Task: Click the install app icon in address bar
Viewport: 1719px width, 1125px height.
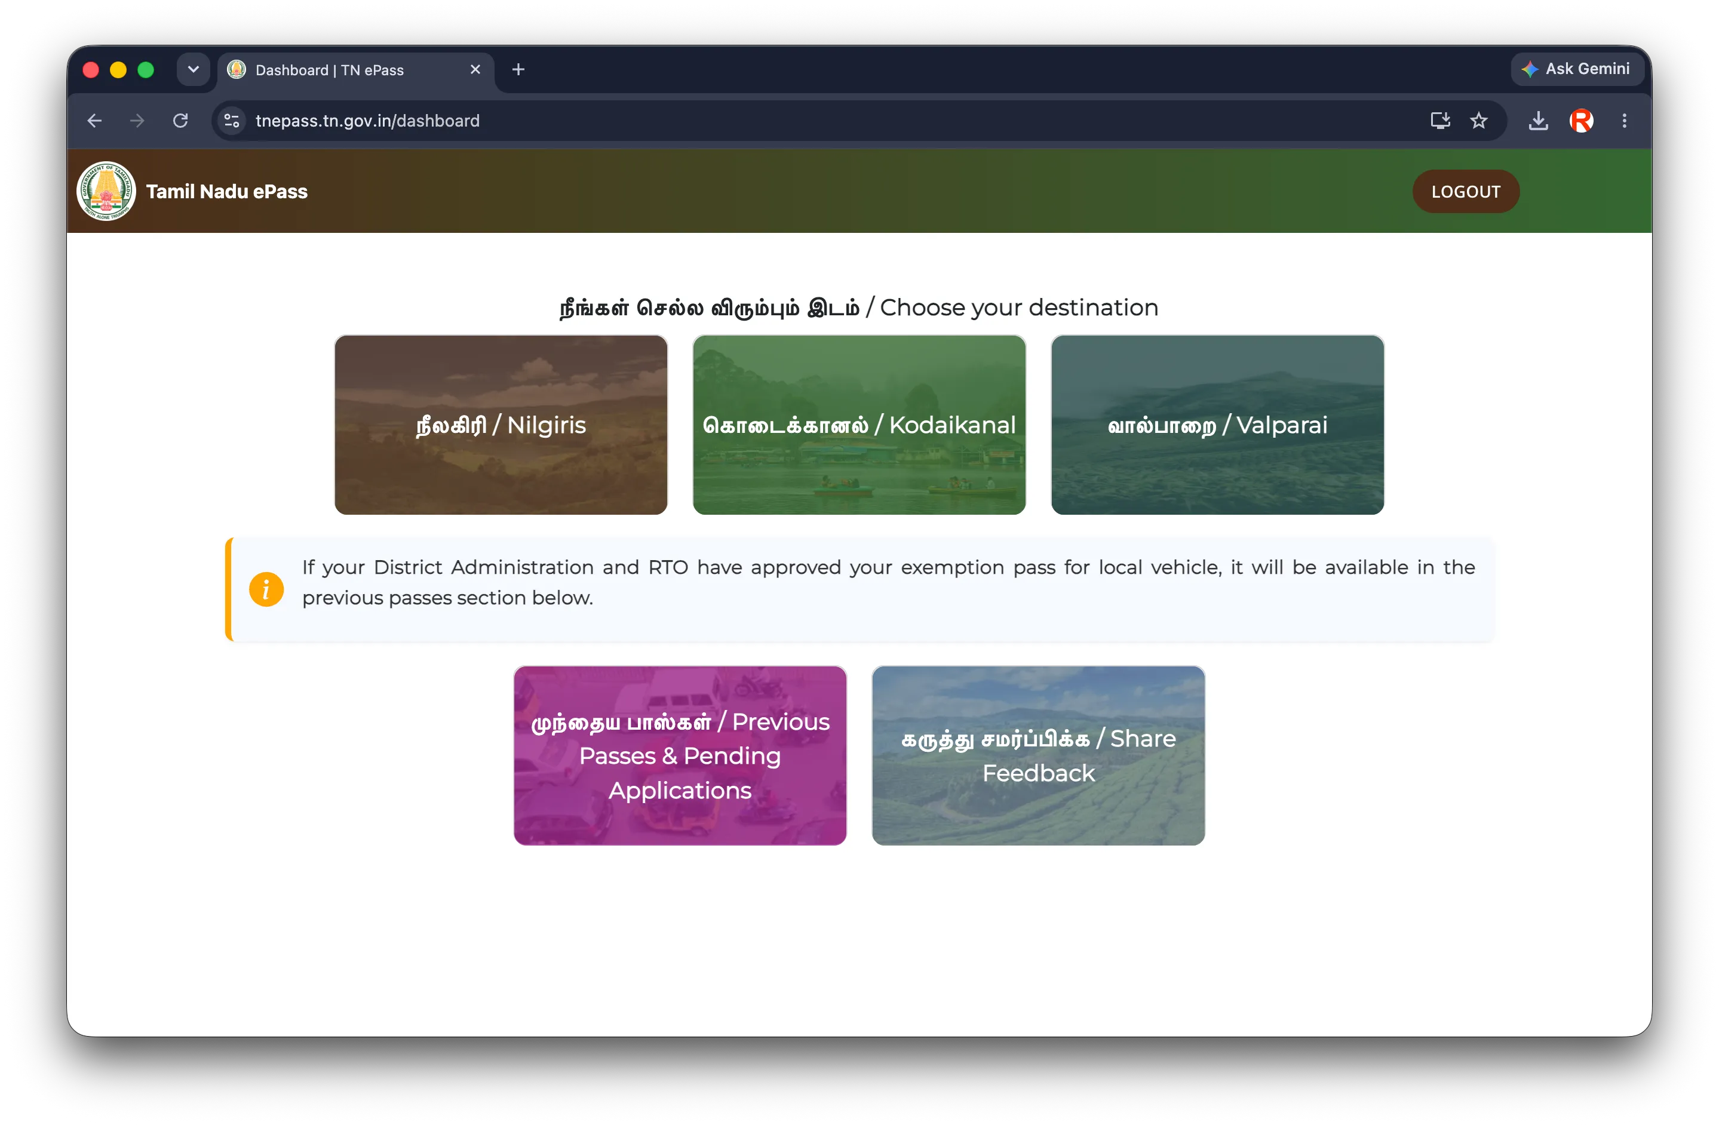Action: pos(1439,121)
